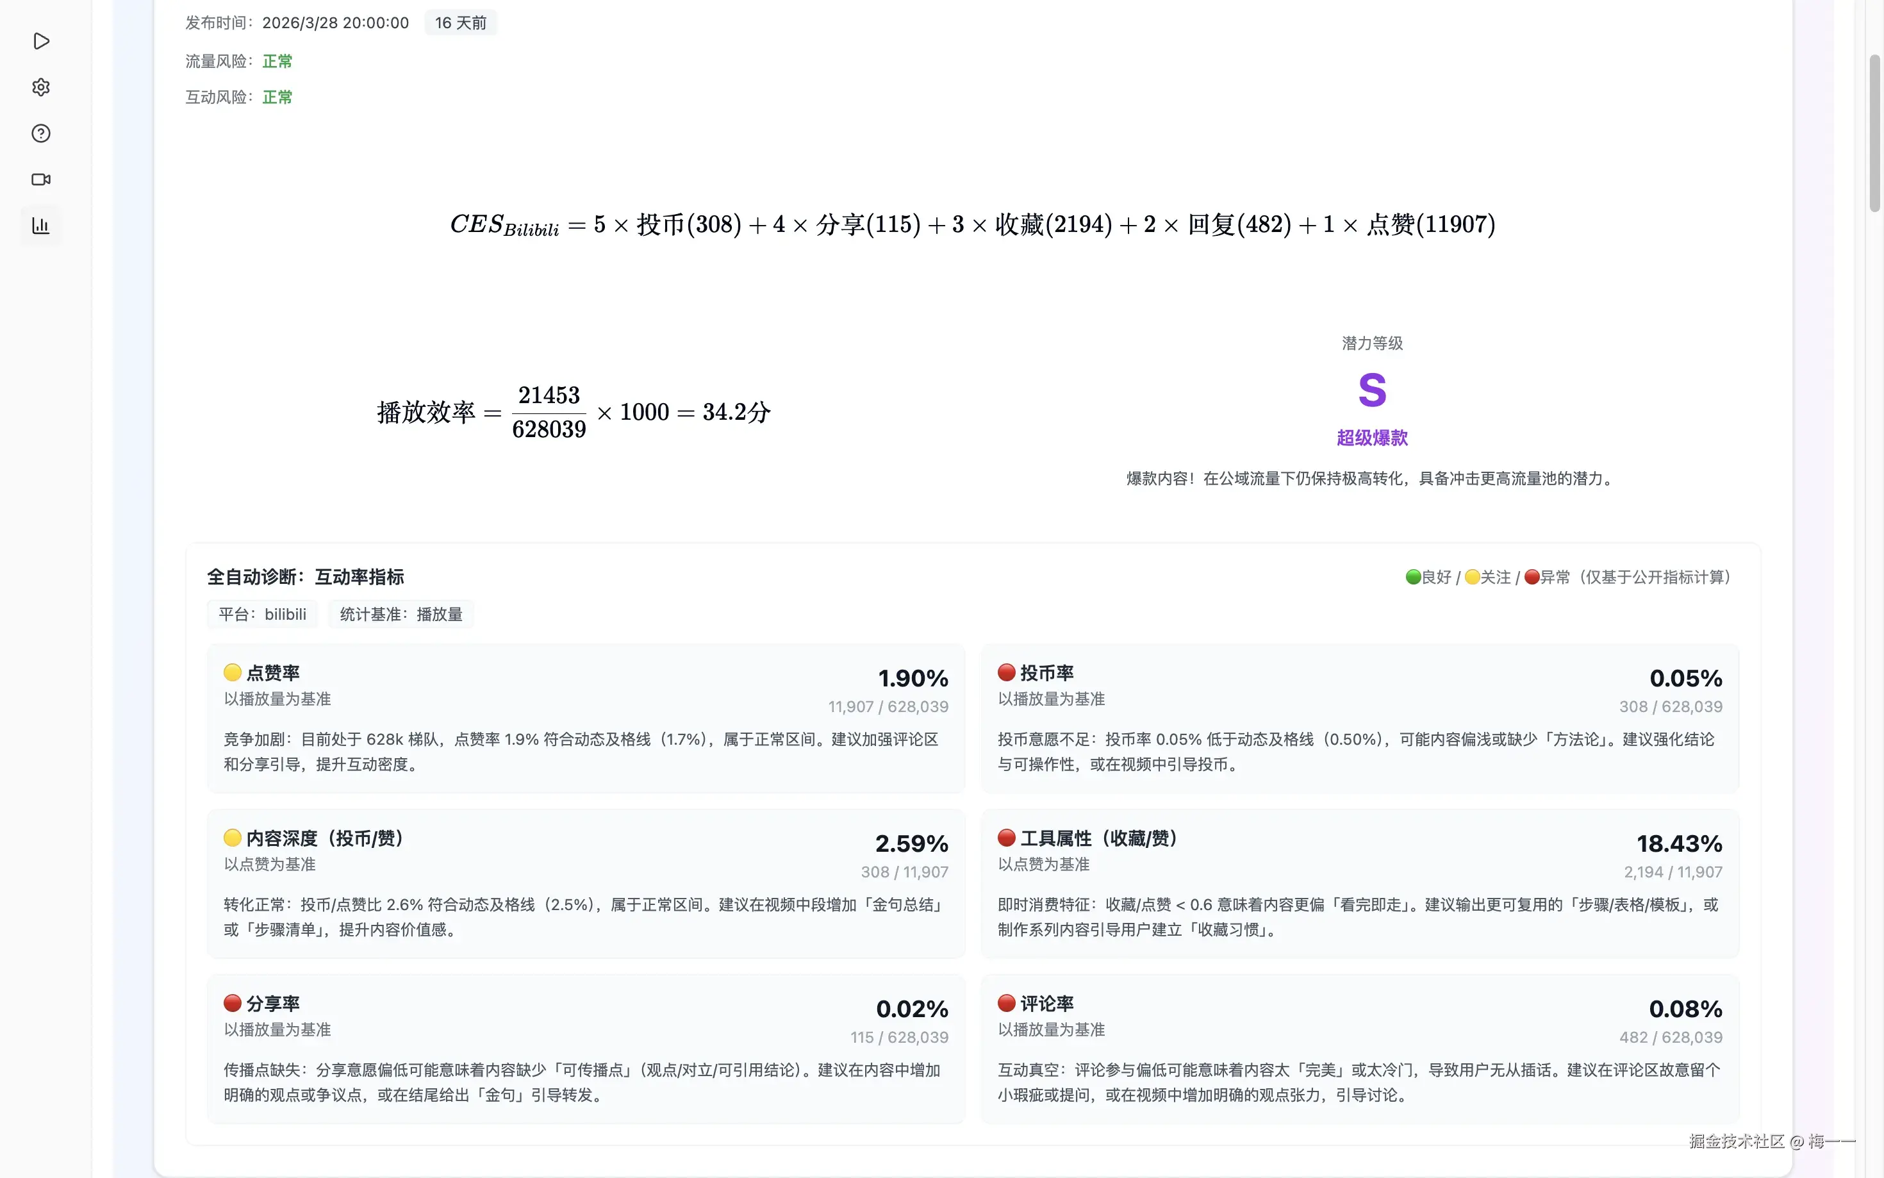Open the 平台 bilibili selector

(x=263, y=614)
